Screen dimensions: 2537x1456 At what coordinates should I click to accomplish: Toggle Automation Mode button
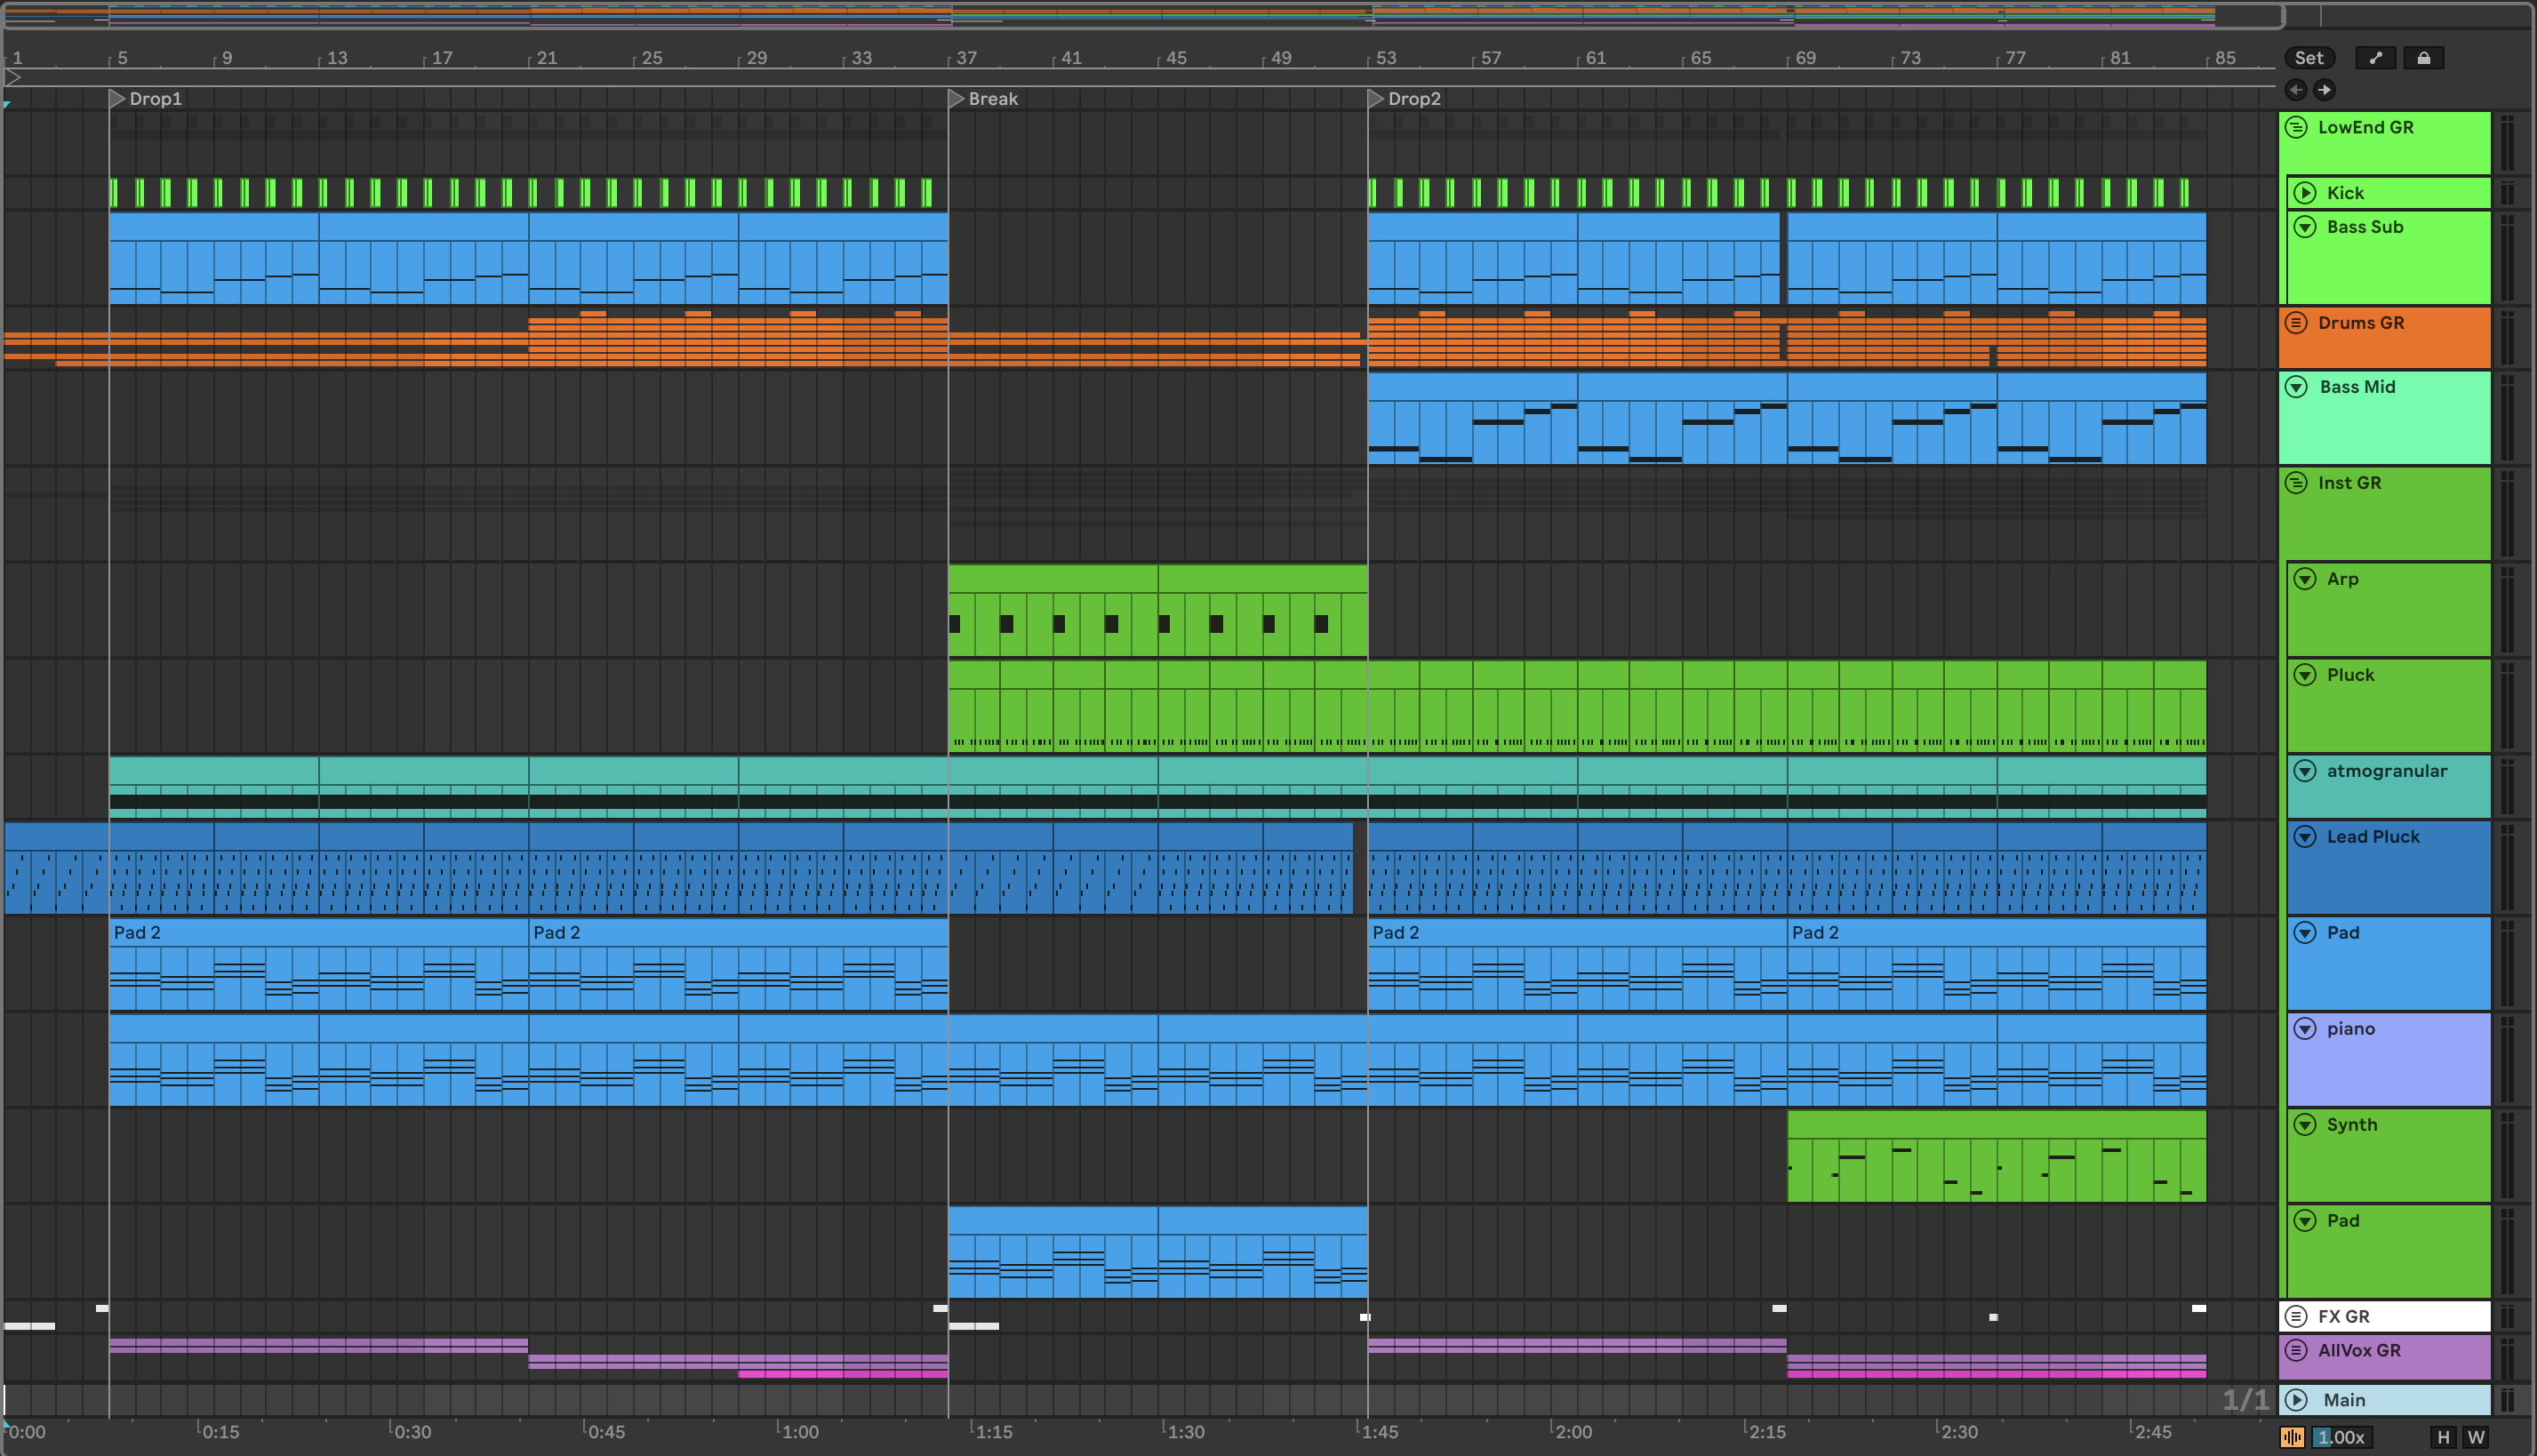[2375, 58]
